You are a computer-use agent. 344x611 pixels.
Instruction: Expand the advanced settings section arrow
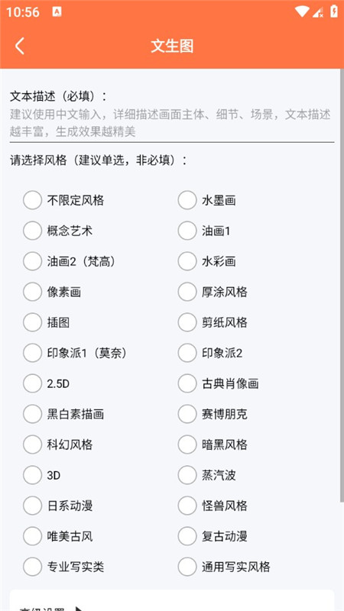tap(80, 609)
